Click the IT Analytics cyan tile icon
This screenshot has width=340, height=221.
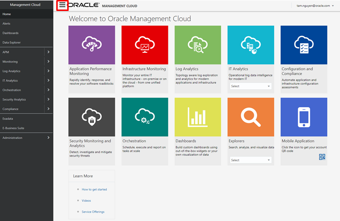(x=251, y=45)
